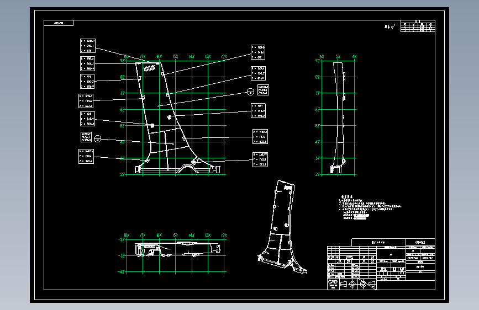
Task: Select the topmost coordinate callout right of front view
Action: pyautogui.click(x=258, y=52)
